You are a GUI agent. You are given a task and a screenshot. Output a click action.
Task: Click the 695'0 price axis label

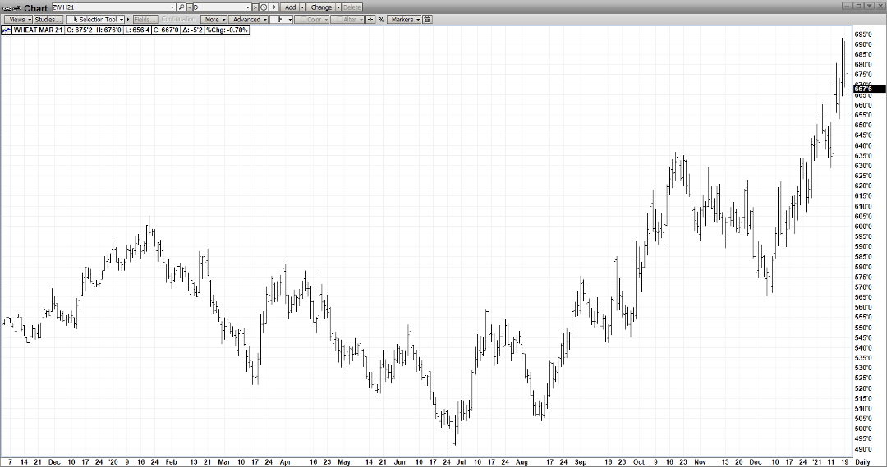pyautogui.click(x=862, y=34)
